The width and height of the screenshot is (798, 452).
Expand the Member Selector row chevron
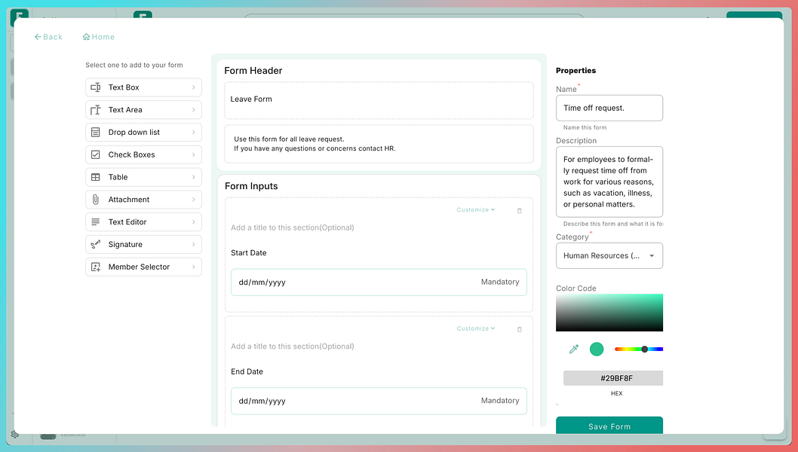click(x=193, y=267)
